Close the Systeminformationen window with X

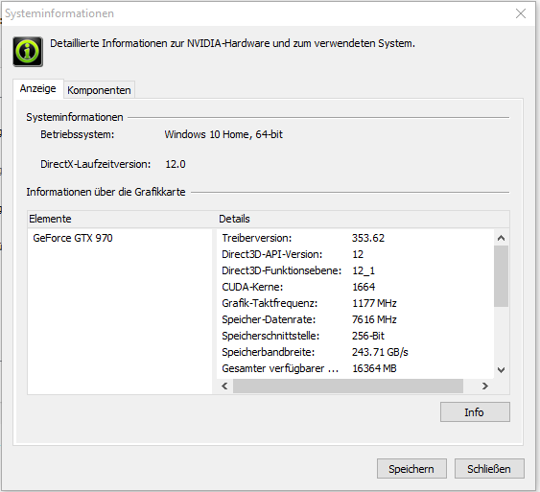click(521, 13)
